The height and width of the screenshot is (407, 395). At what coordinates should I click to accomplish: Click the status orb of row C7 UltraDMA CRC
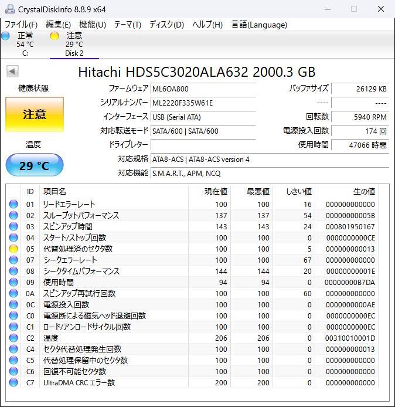click(x=13, y=382)
